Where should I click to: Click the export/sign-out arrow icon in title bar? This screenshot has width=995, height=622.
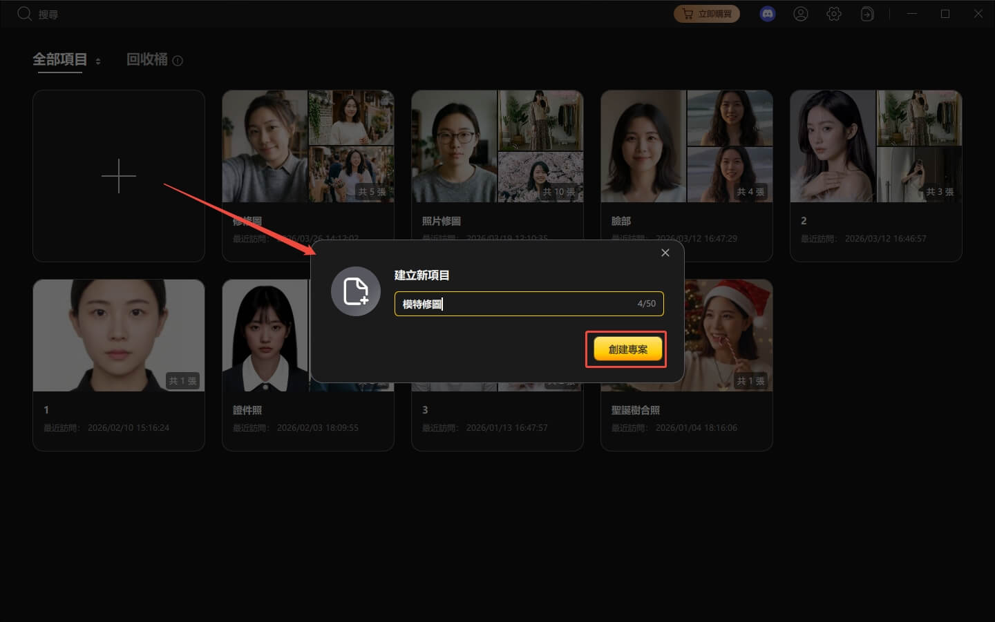point(866,14)
